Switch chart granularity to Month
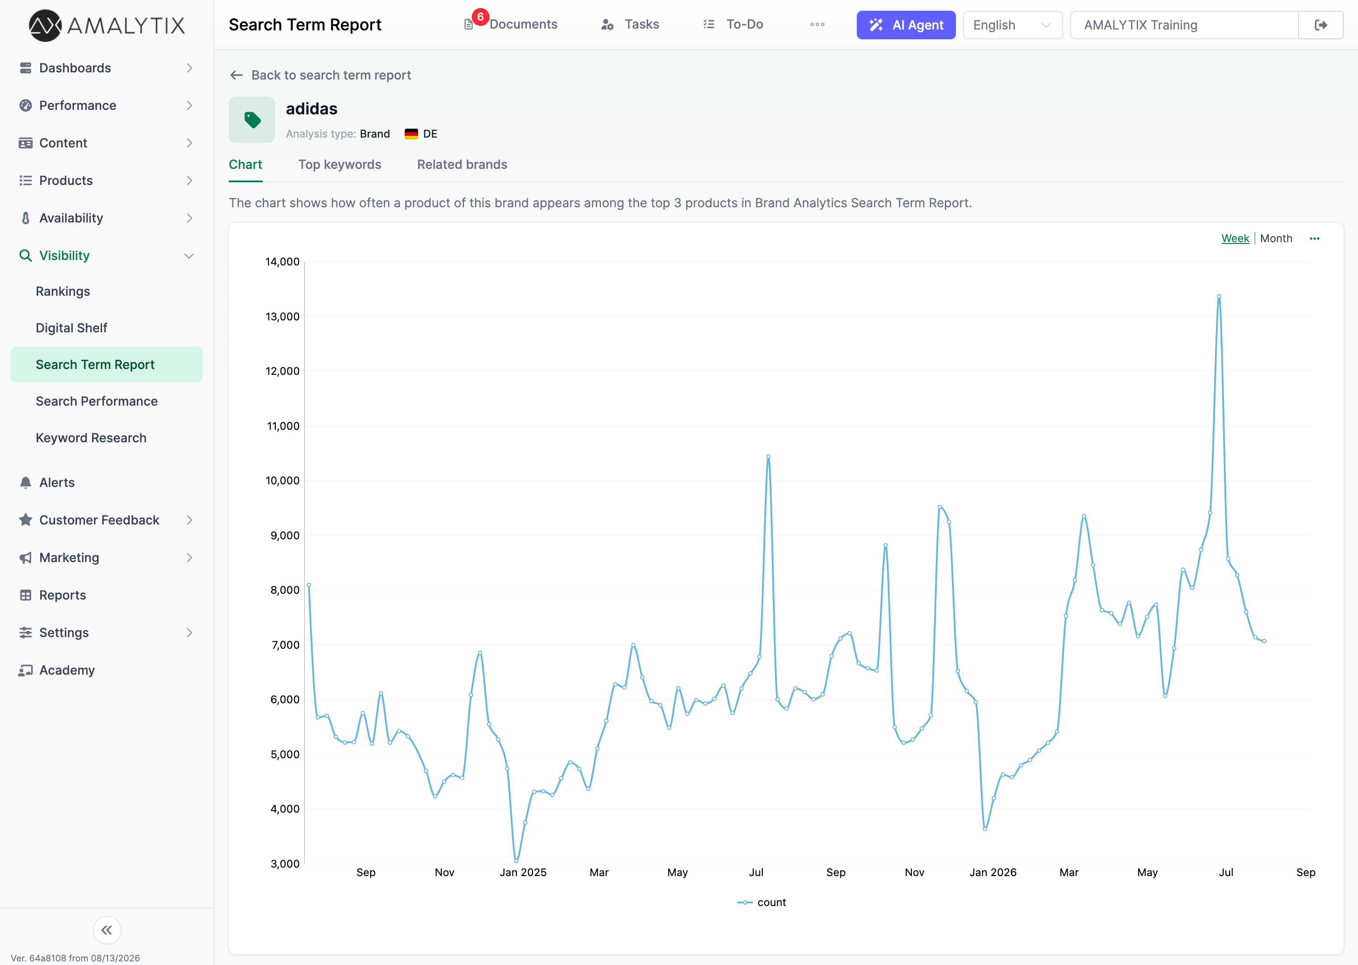 click(1276, 238)
